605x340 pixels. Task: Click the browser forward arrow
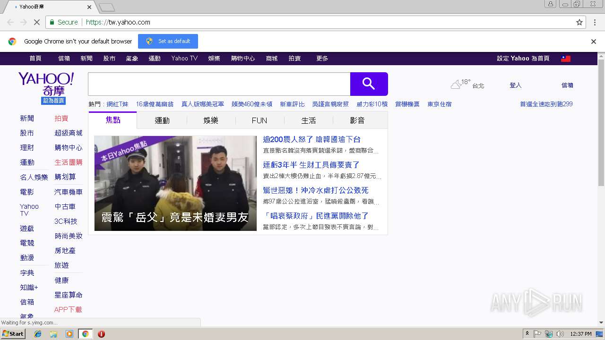tap(24, 22)
